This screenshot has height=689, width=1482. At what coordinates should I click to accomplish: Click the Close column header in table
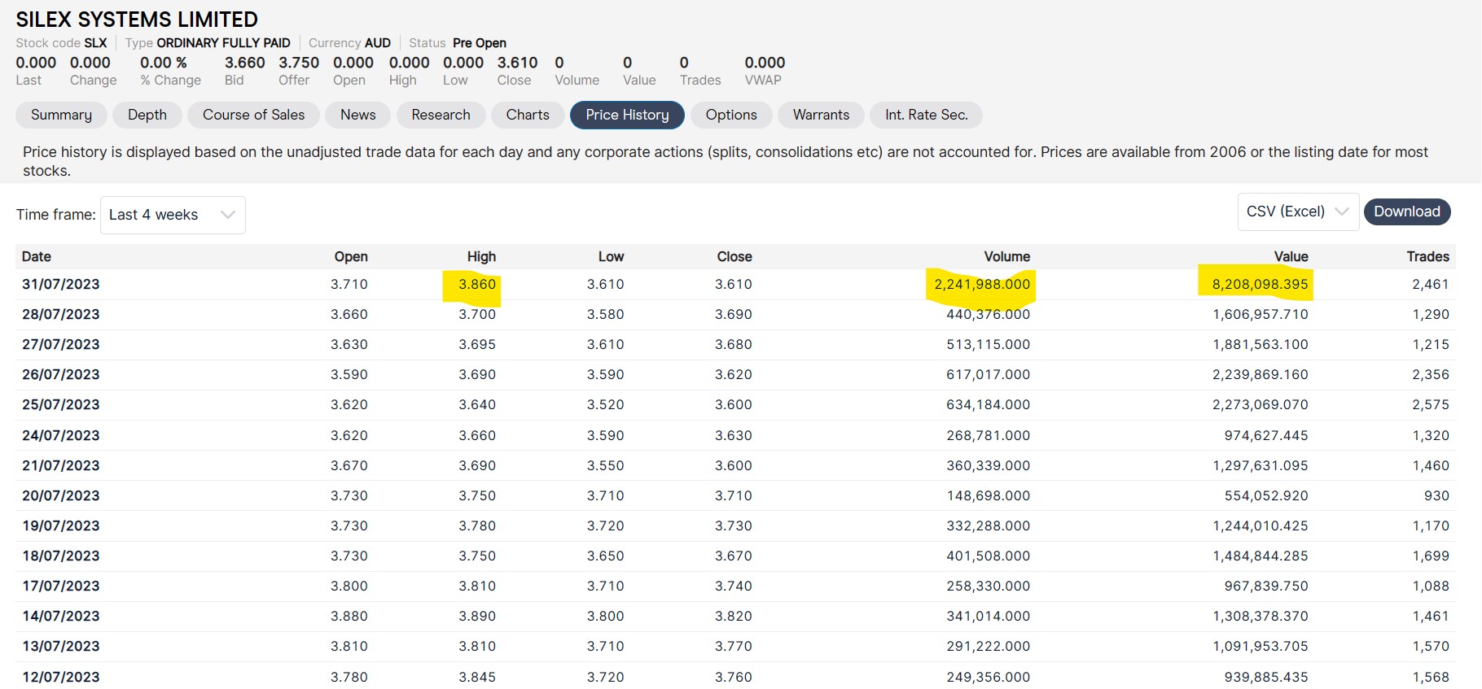[x=734, y=257]
